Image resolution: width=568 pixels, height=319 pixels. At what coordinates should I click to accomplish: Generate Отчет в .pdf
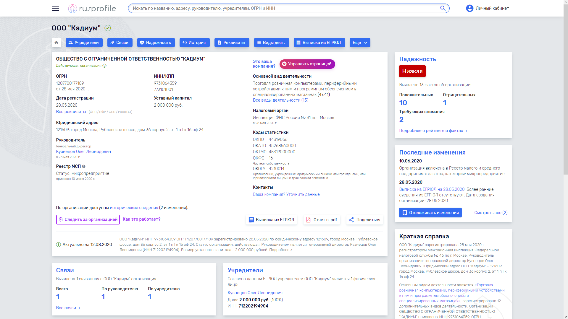click(322, 220)
